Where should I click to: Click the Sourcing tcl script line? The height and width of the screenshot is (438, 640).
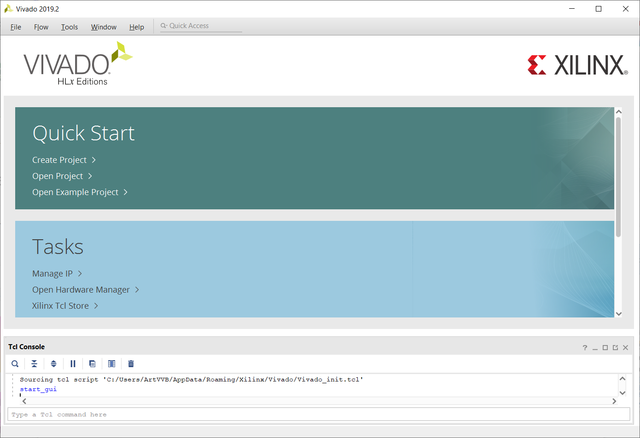coord(192,380)
